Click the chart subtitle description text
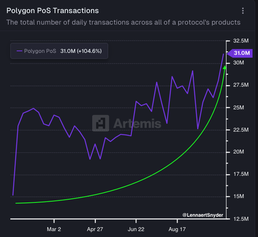Viewport: 258px width, 237px height. 123,22
